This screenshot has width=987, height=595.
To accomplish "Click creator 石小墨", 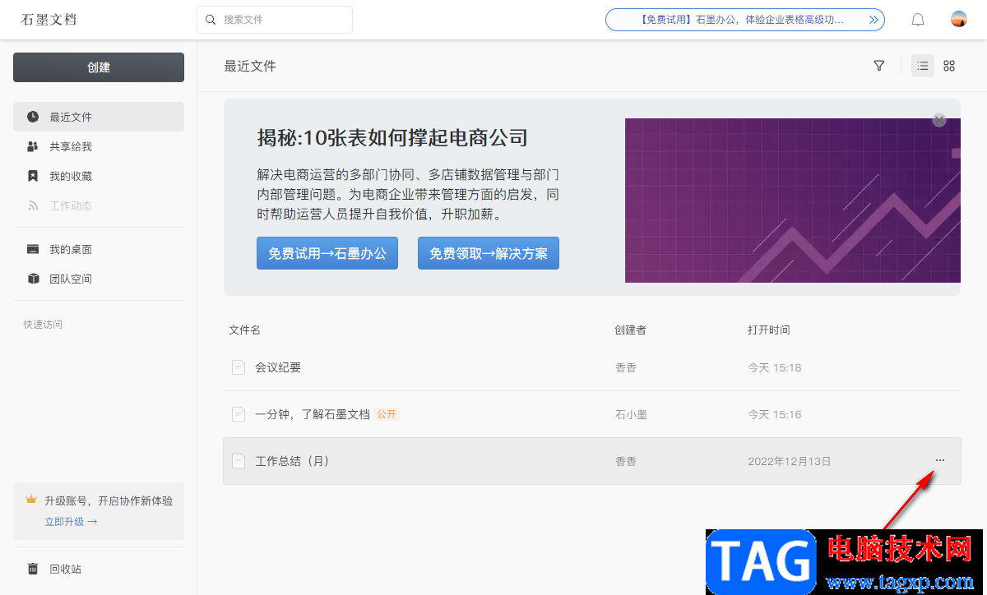I will [631, 414].
